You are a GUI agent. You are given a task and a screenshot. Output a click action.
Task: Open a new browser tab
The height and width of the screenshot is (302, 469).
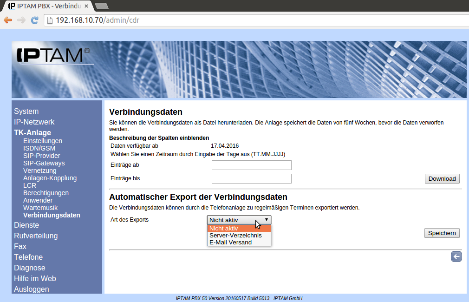click(101, 6)
